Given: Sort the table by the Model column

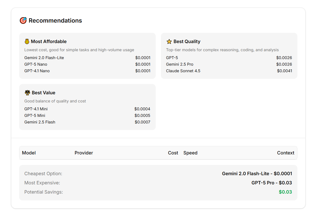Looking at the screenshot, I should [x=29, y=153].
